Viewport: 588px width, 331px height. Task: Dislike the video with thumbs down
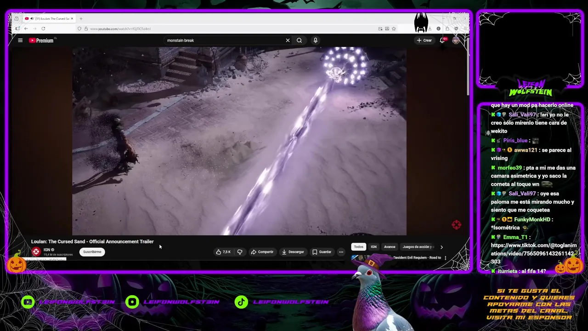[239, 252]
